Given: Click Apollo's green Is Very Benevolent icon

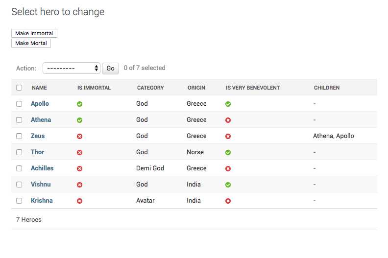Looking at the screenshot, I should (x=228, y=104).
